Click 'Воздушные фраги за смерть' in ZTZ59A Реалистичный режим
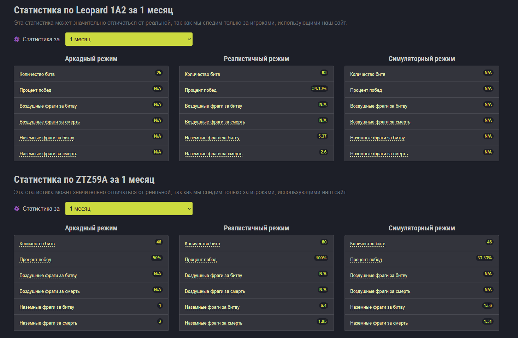 (x=215, y=291)
